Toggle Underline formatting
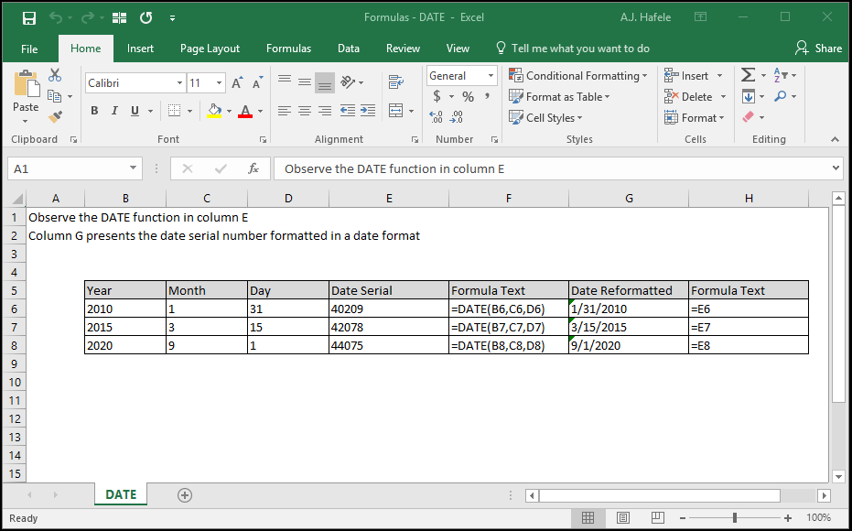 [x=135, y=111]
